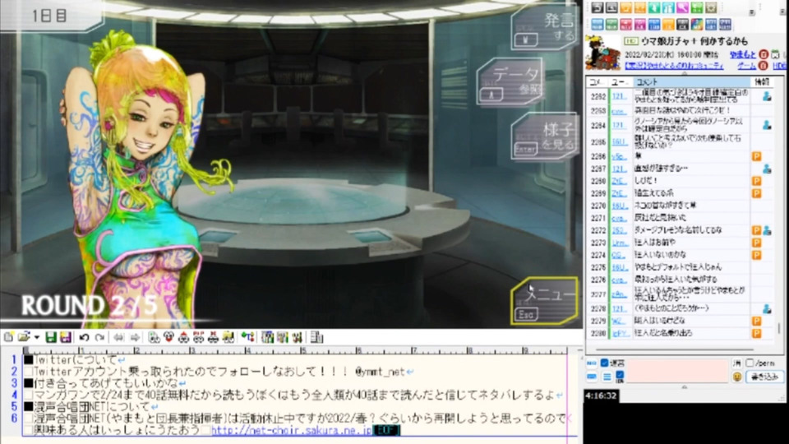Click the emoji face icon beside comment box
The width and height of the screenshot is (789, 444).
[737, 377]
